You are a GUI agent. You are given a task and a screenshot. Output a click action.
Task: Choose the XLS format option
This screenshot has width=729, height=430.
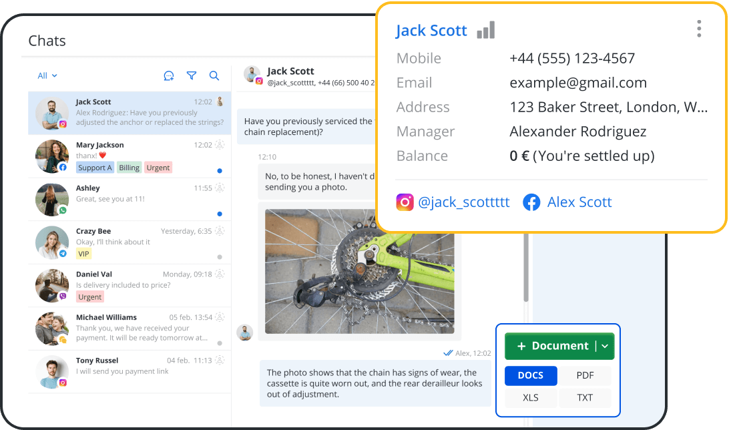(531, 397)
